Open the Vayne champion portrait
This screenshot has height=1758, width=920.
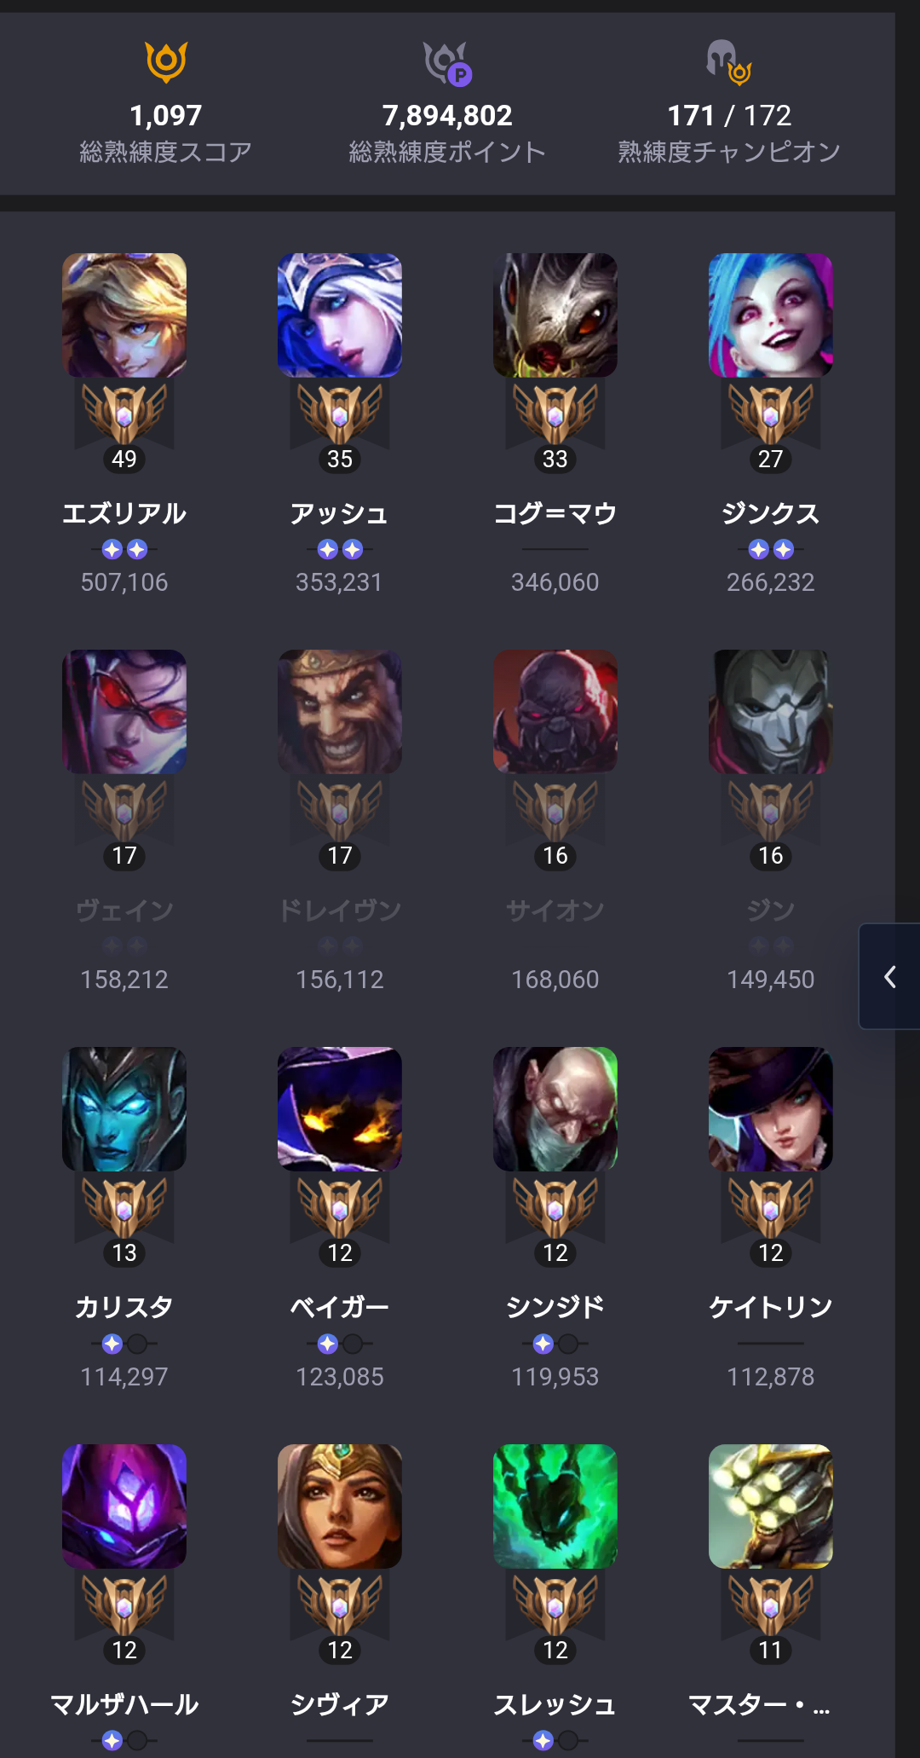[124, 712]
